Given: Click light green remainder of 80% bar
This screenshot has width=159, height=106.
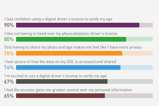Looking at the screenshot, I should pyautogui.click(x=140, y=39).
